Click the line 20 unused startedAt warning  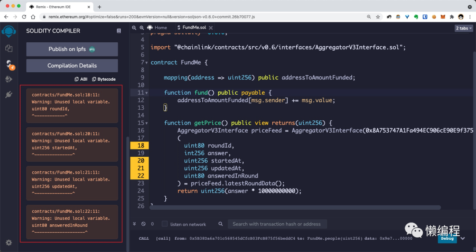pos(72,145)
